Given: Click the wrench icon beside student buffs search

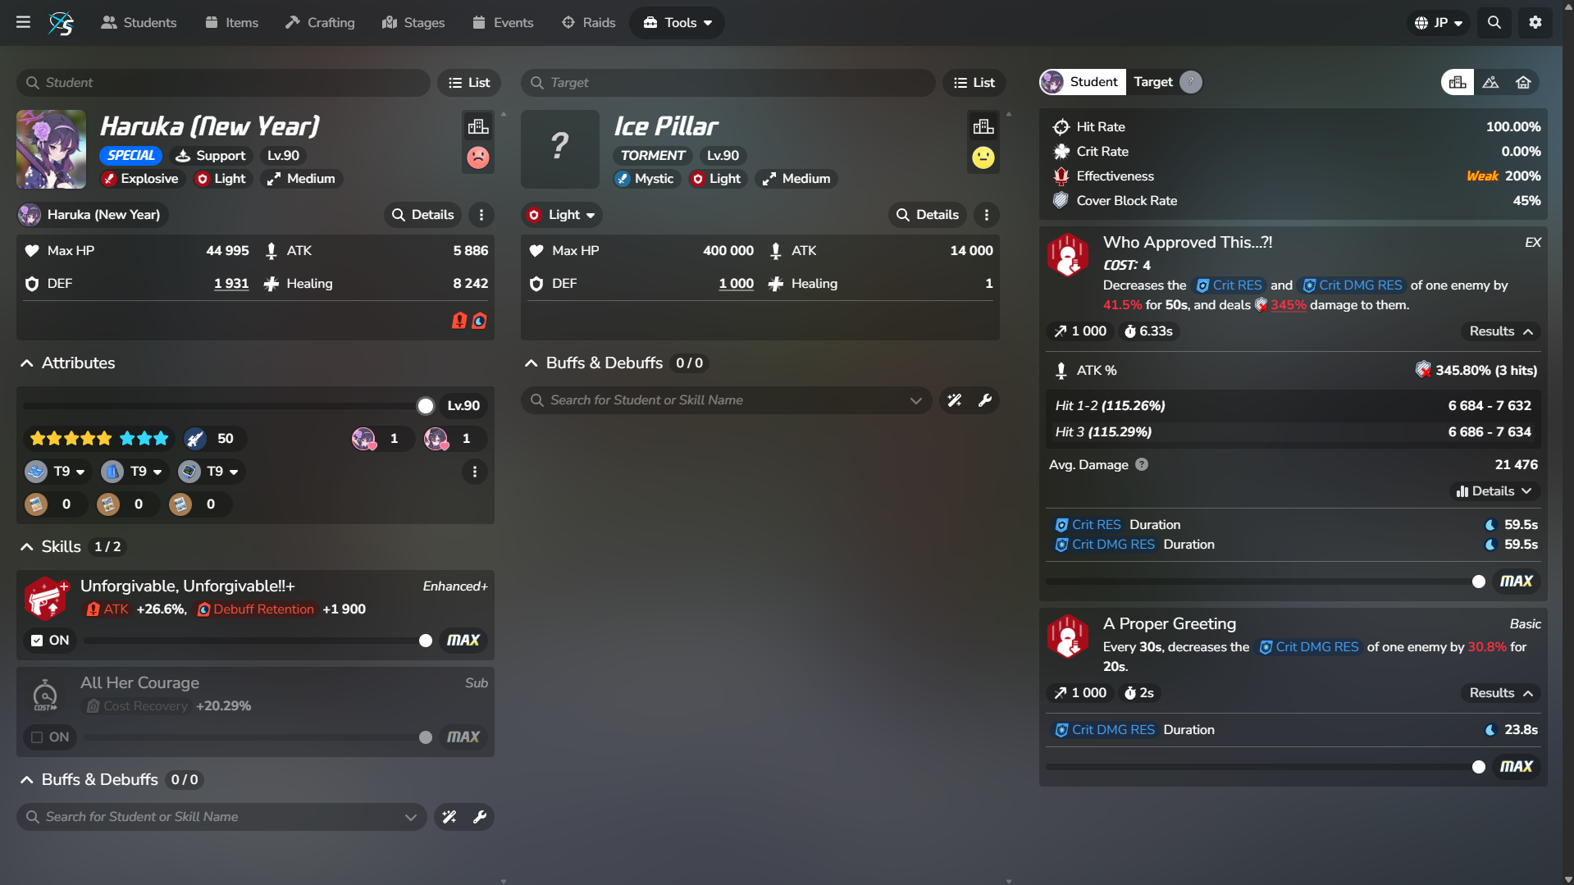Looking at the screenshot, I should 480,817.
